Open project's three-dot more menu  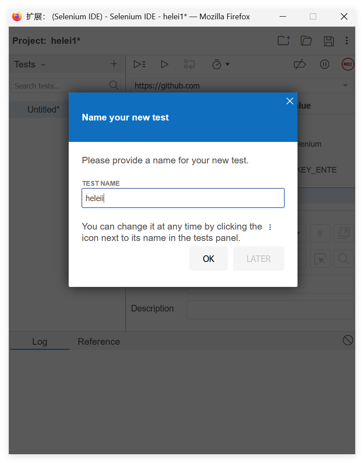(x=346, y=41)
